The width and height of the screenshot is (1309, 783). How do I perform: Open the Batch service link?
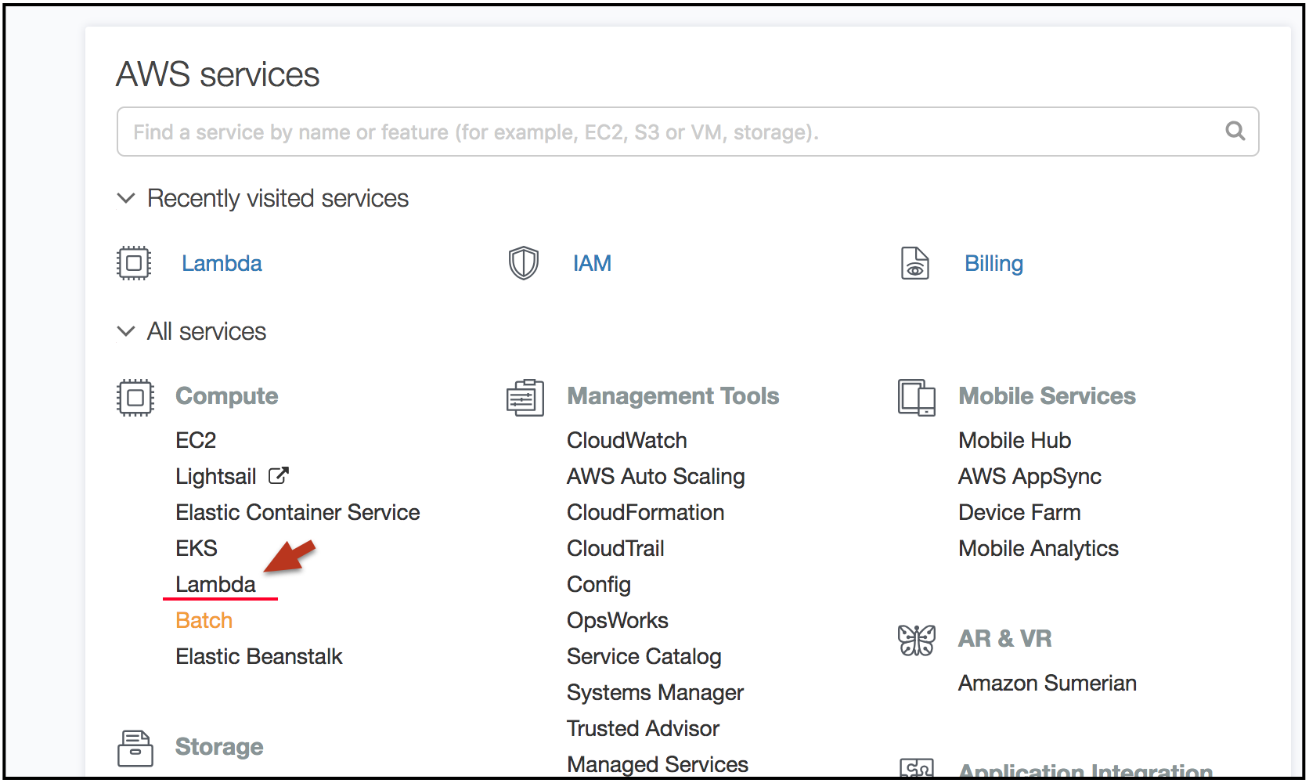pyautogui.click(x=204, y=620)
